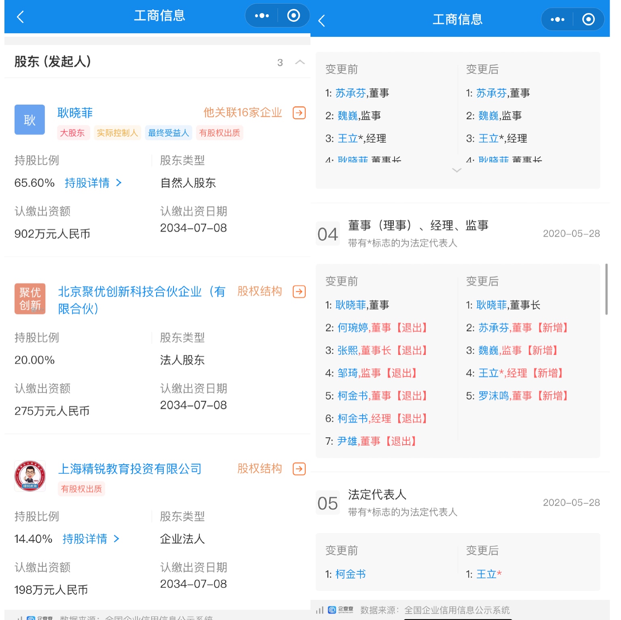
Task: Collapse the 股东 (发起人) section
Action: click(x=300, y=62)
